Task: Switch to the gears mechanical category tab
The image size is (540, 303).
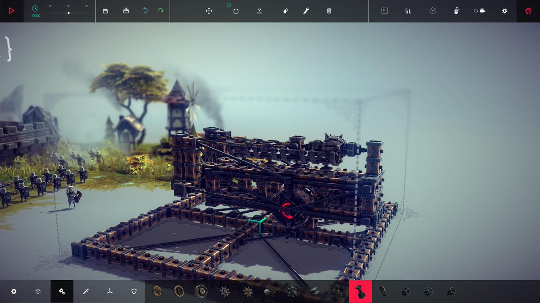Action: [62, 291]
